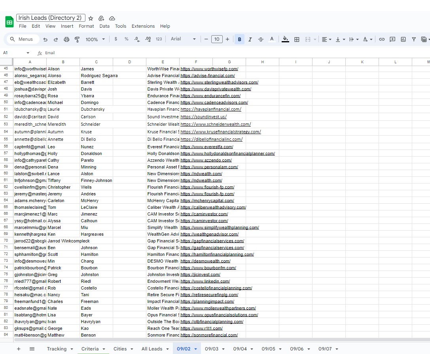Star the Irish Leads document
The height and width of the screenshot is (354, 430).
coord(91,18)
